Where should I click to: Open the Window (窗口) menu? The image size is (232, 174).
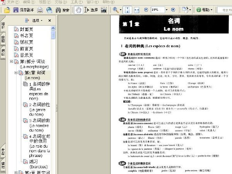point(92,2)
